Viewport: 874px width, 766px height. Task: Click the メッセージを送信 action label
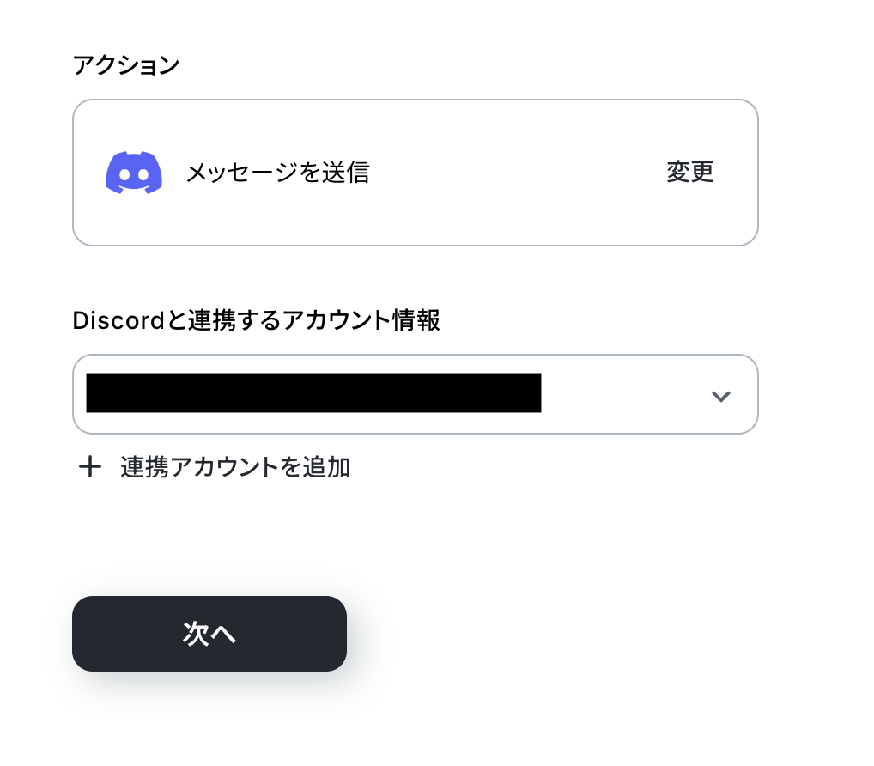coord(277,173)
